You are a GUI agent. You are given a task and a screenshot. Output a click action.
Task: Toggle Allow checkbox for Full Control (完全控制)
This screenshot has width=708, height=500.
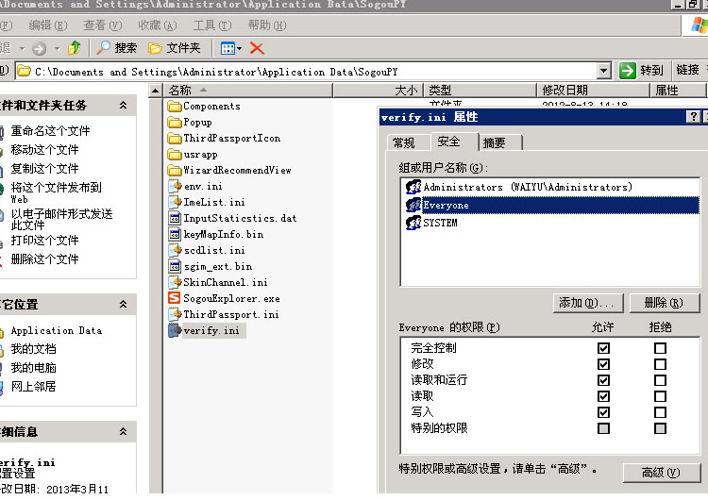pyautogui.click(x=604, y=348)
